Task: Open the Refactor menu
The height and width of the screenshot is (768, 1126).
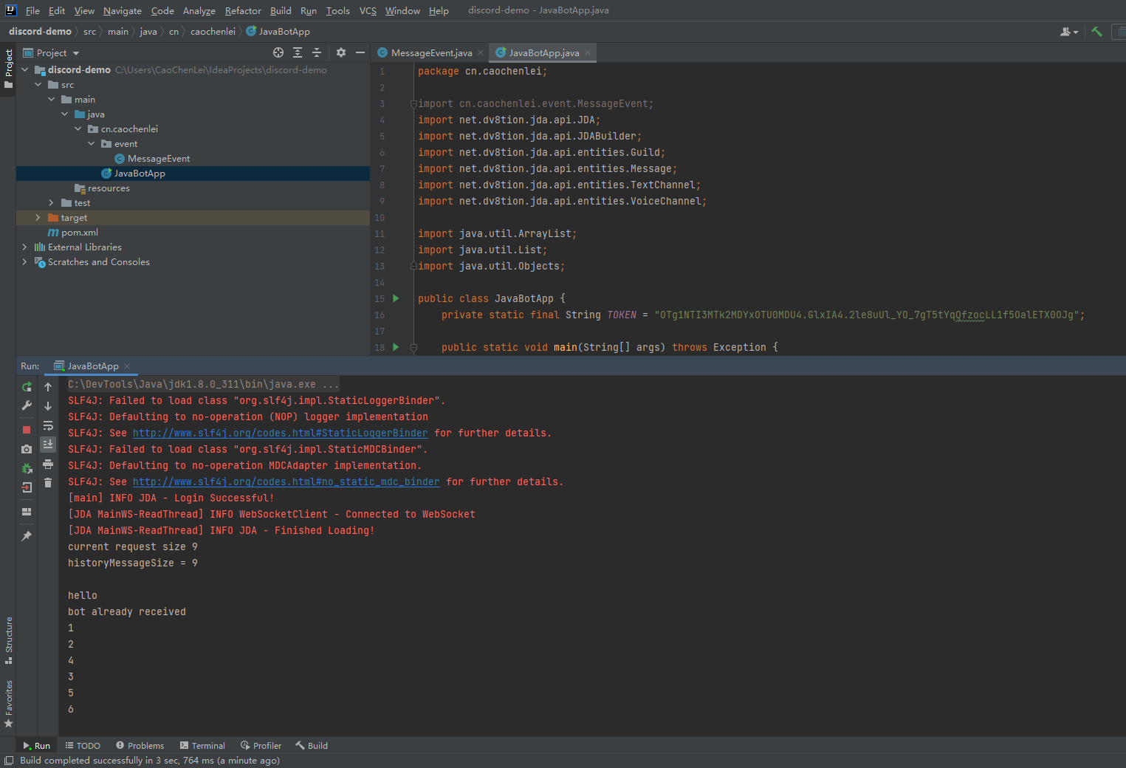Action: (243, 10)
